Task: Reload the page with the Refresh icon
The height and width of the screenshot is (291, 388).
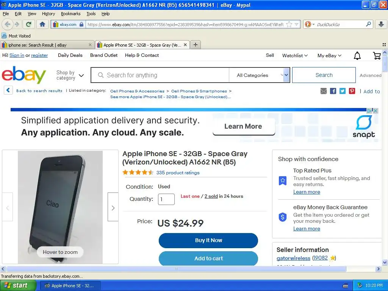Action: pyautogui.click(x=29, y=24)
